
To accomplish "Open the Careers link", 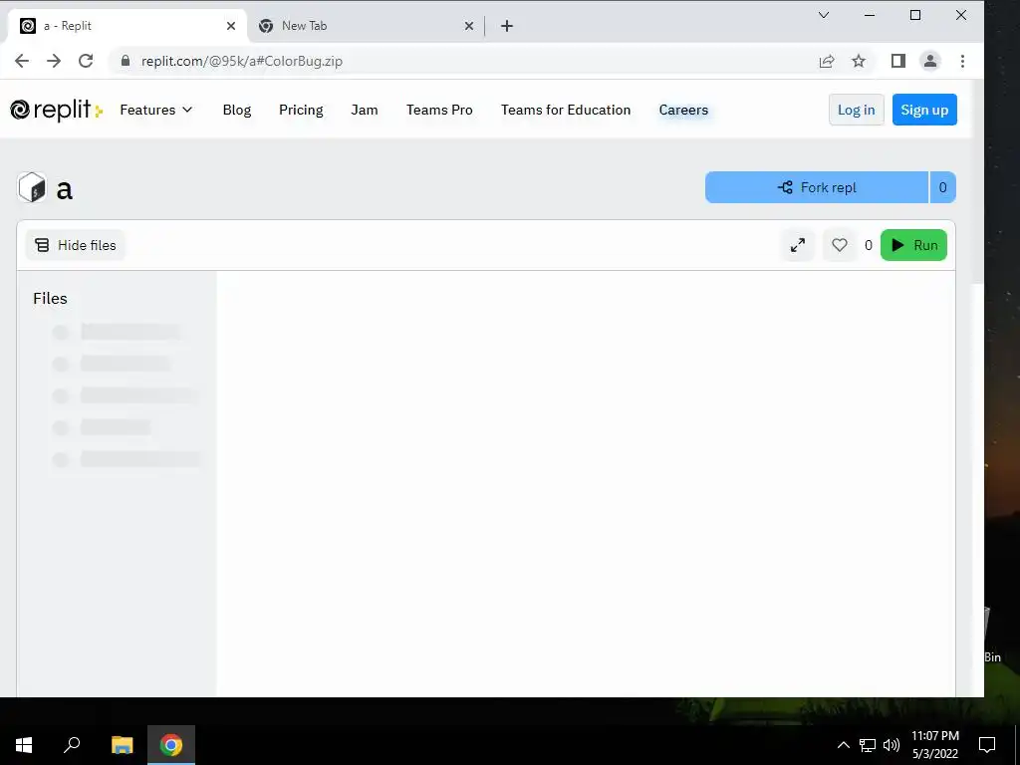I will (683, 110).
